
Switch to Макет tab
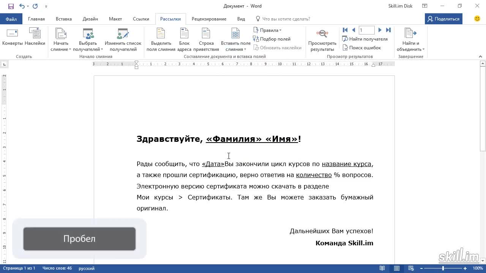coord(115,19)
